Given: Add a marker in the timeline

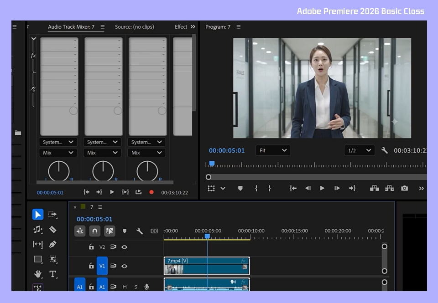Looking at the screenshot, I should [125, 231].
